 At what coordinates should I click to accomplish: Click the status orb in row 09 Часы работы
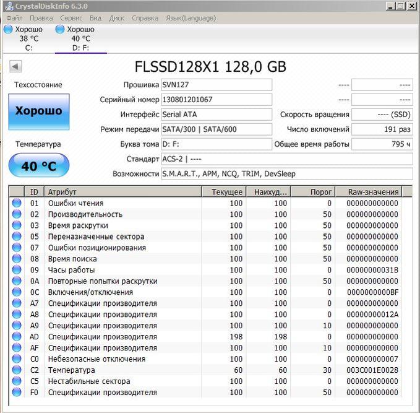click(x=17, y=270)
